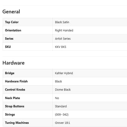This screenshot has width=127, height=127.
Task: Click the Hardware section heading
Action: coord(14,63)
